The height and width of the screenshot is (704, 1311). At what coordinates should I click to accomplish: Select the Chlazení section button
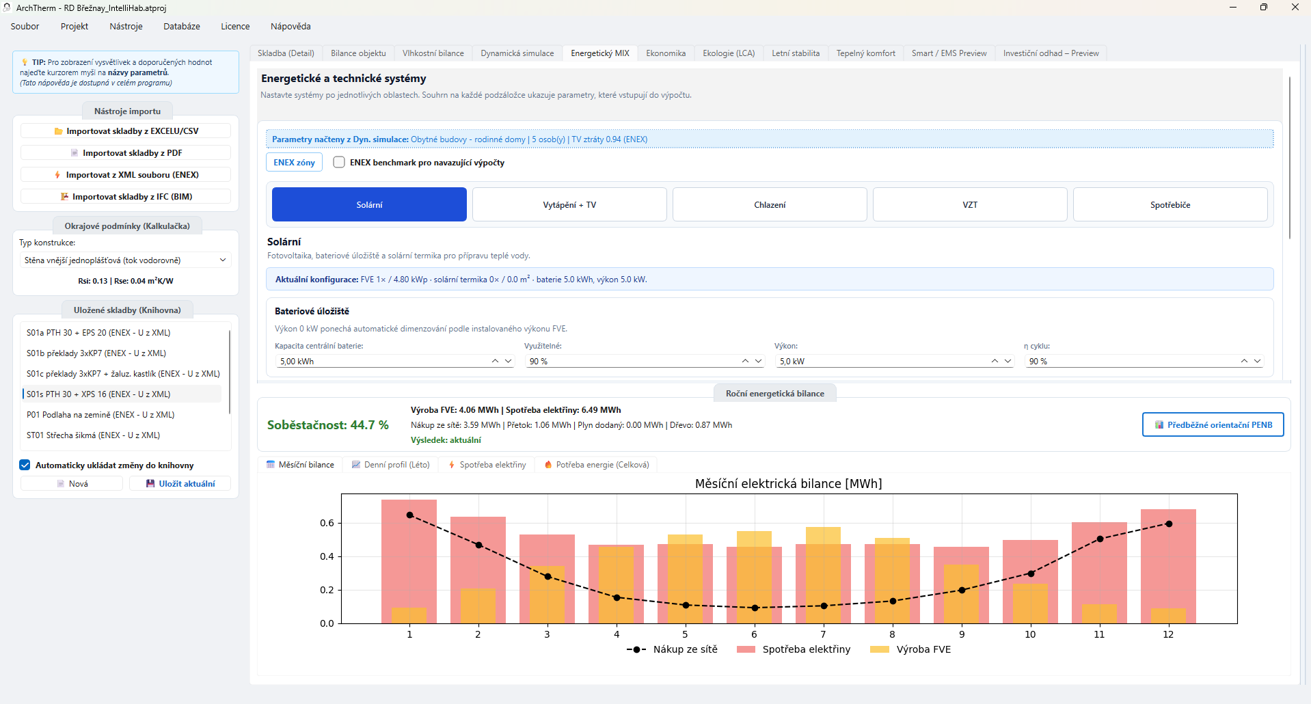[770, 205]
